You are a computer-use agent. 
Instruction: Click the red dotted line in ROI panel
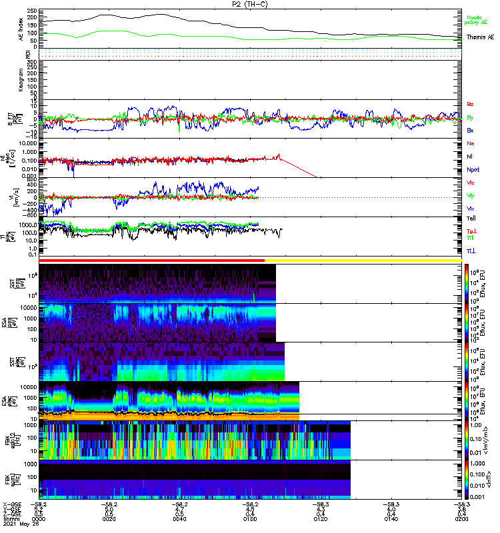tap(251, 57)
